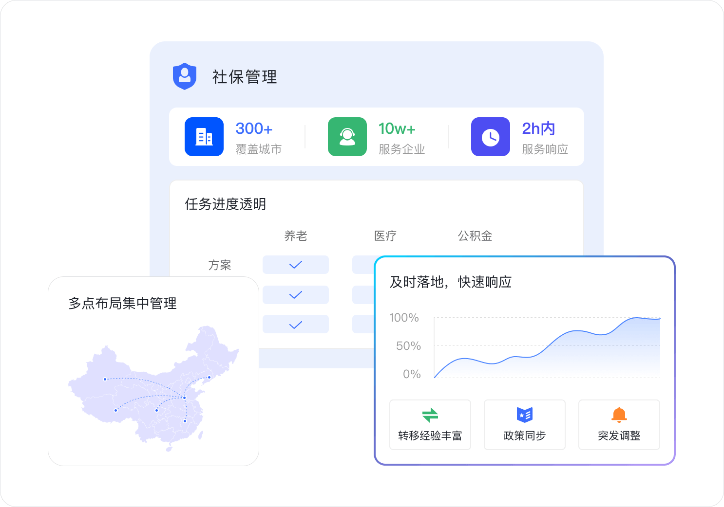Open the 政策同步 label

pos(525,435)
